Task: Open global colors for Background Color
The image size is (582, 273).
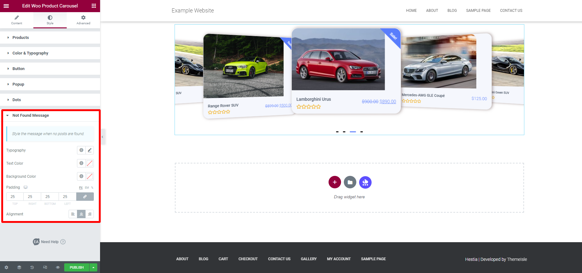Action: pyautogui.click(x=81, y=176)
